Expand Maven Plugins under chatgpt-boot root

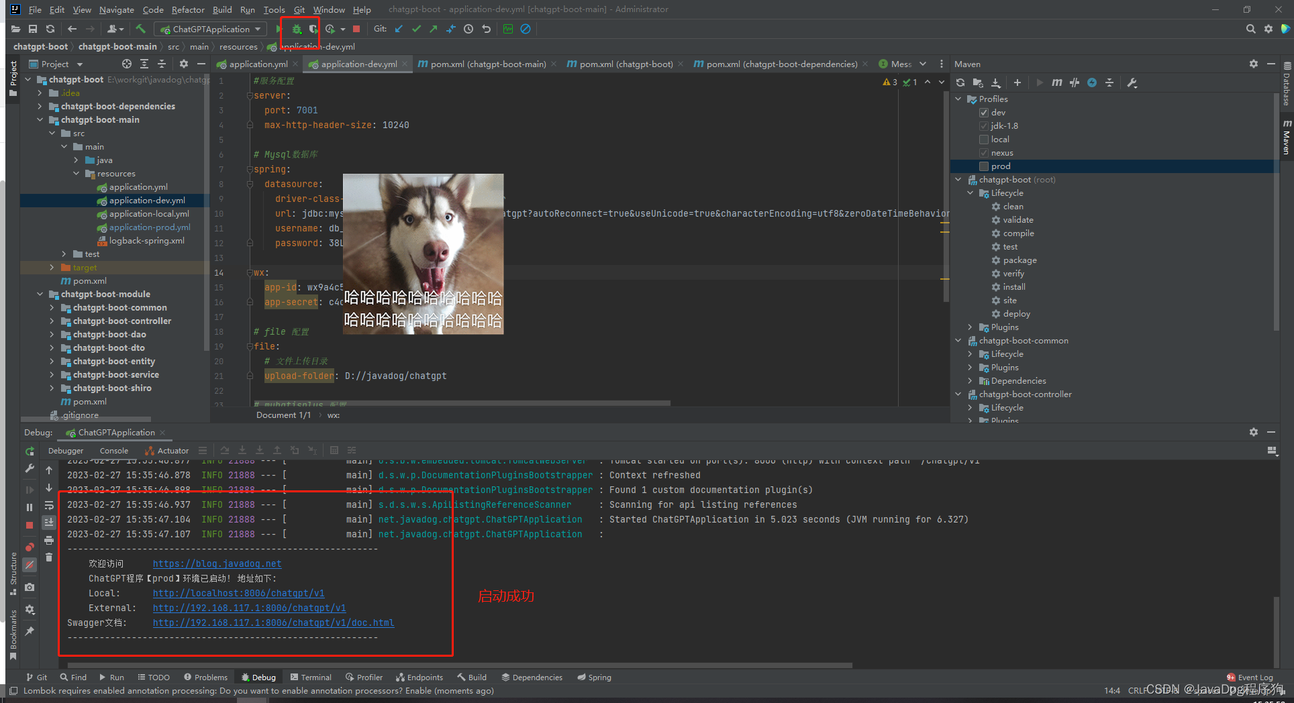coord(970,327)
